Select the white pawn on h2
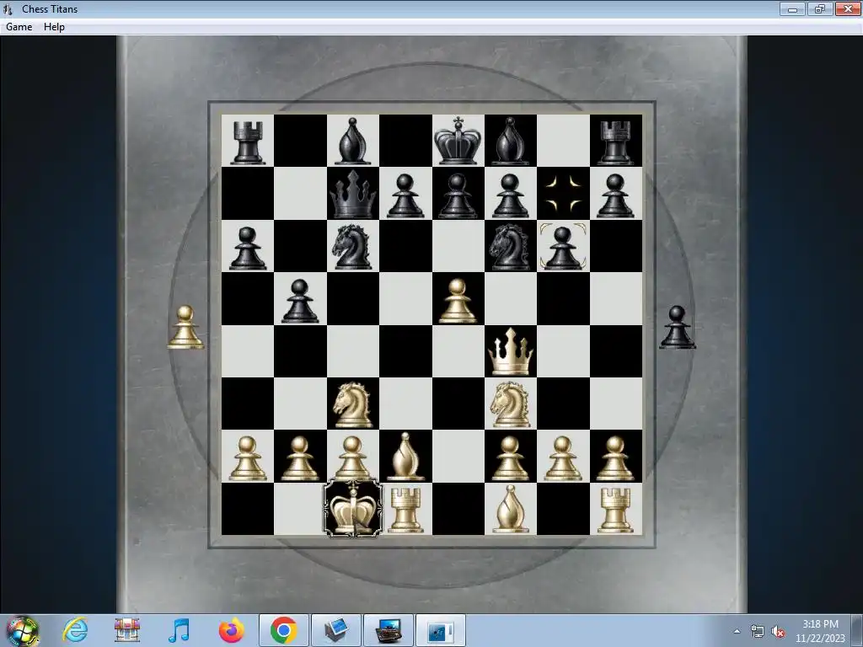This screenshot has width=863, height=647. tap(615, 457)
